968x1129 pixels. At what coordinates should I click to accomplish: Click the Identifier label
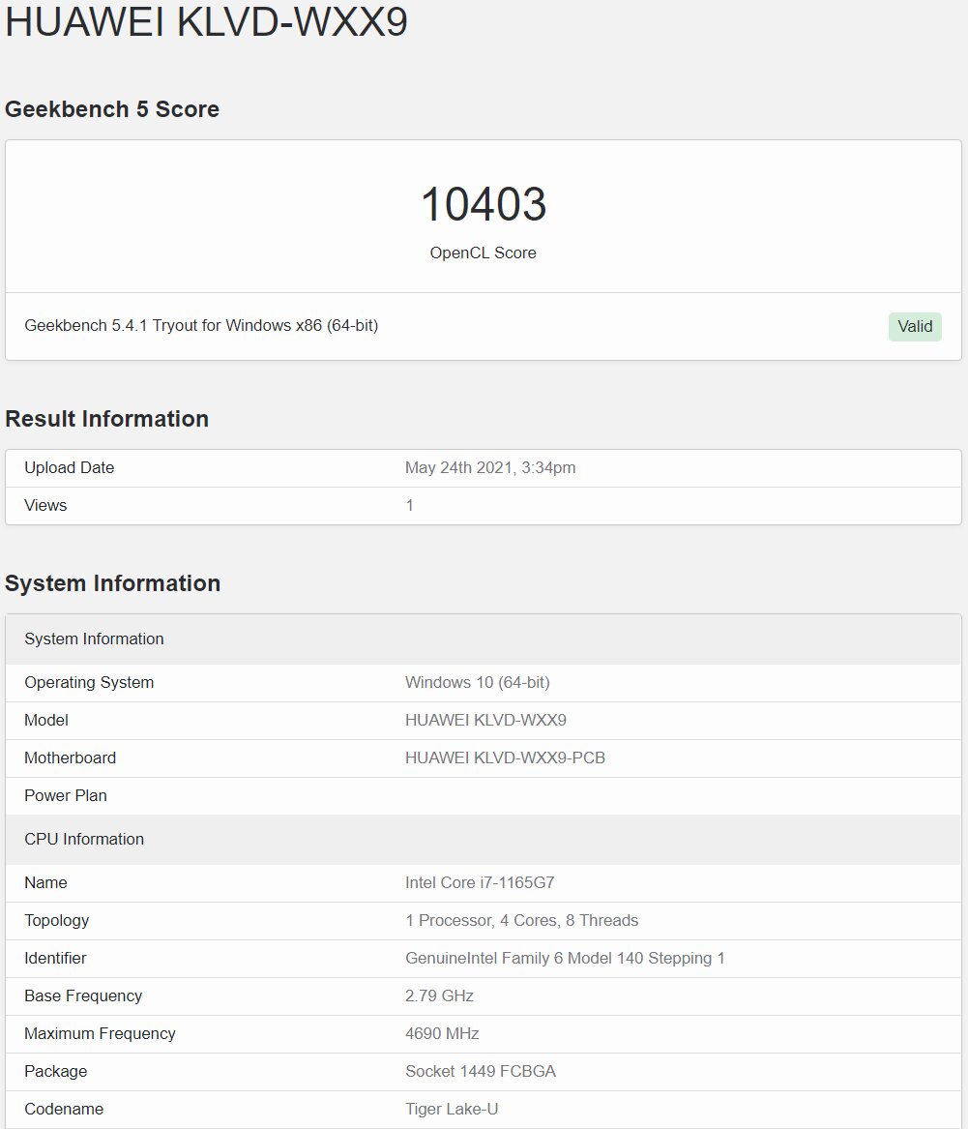click(x=55, y=959)
